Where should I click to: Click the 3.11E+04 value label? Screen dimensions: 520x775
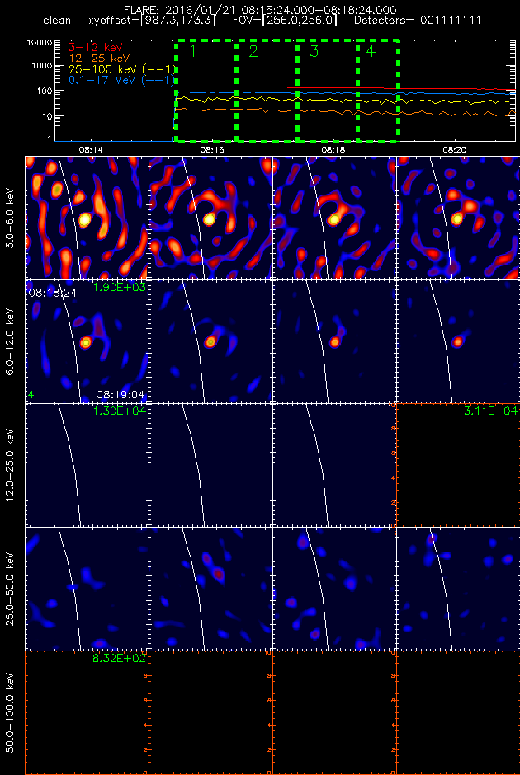493,411
